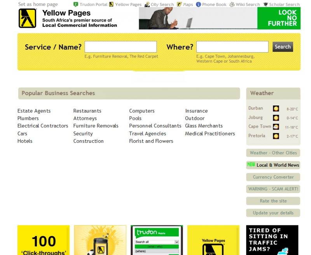The image size is (311, 255).
Task: Open the Yellow Pages logo promo tile
Action: 213,240
